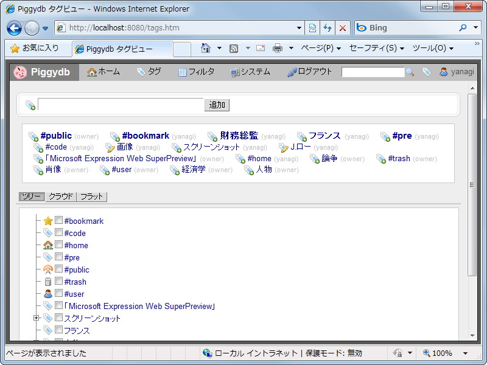The width and height of the screenshot is (487, 365).
Task: Check the #pre tree checkbox
Action: click(x=58, y=256)
